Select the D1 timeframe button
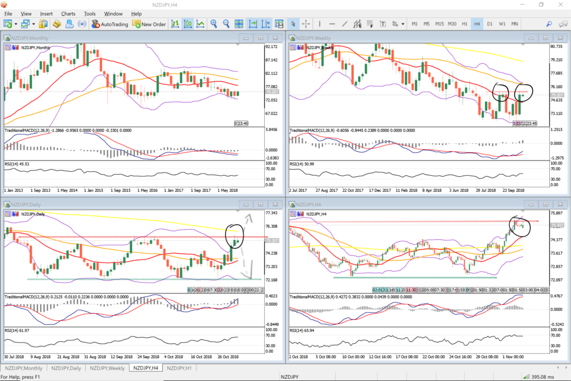 [x=490, y=24]
